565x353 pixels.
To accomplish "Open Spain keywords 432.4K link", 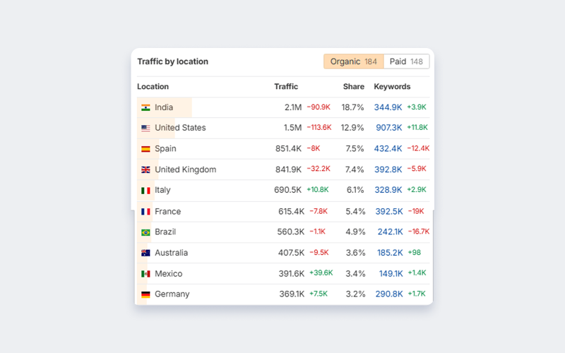I will [x=388, y=149].
